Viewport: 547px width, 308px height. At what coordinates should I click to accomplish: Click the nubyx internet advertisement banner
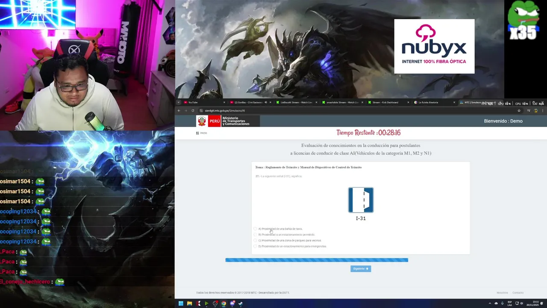434,46
